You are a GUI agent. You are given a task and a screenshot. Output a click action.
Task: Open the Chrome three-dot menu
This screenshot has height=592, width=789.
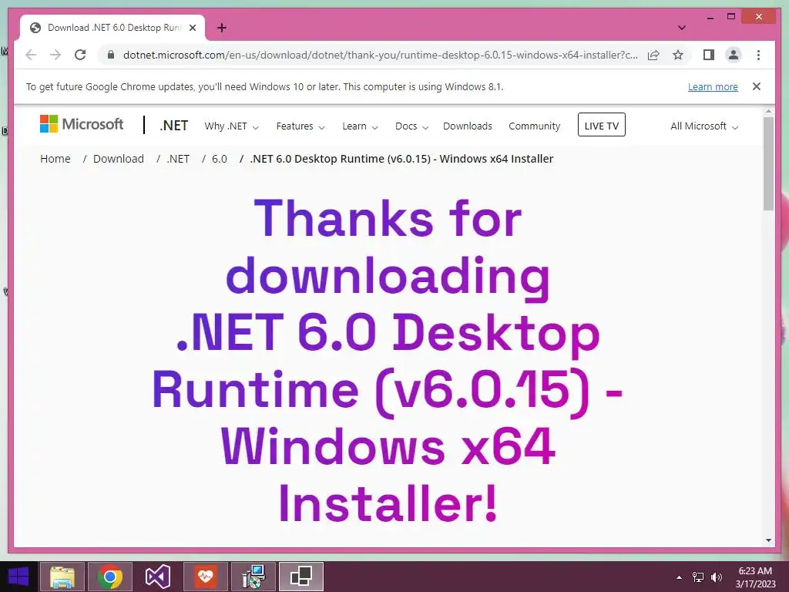[x=758, y=55]
